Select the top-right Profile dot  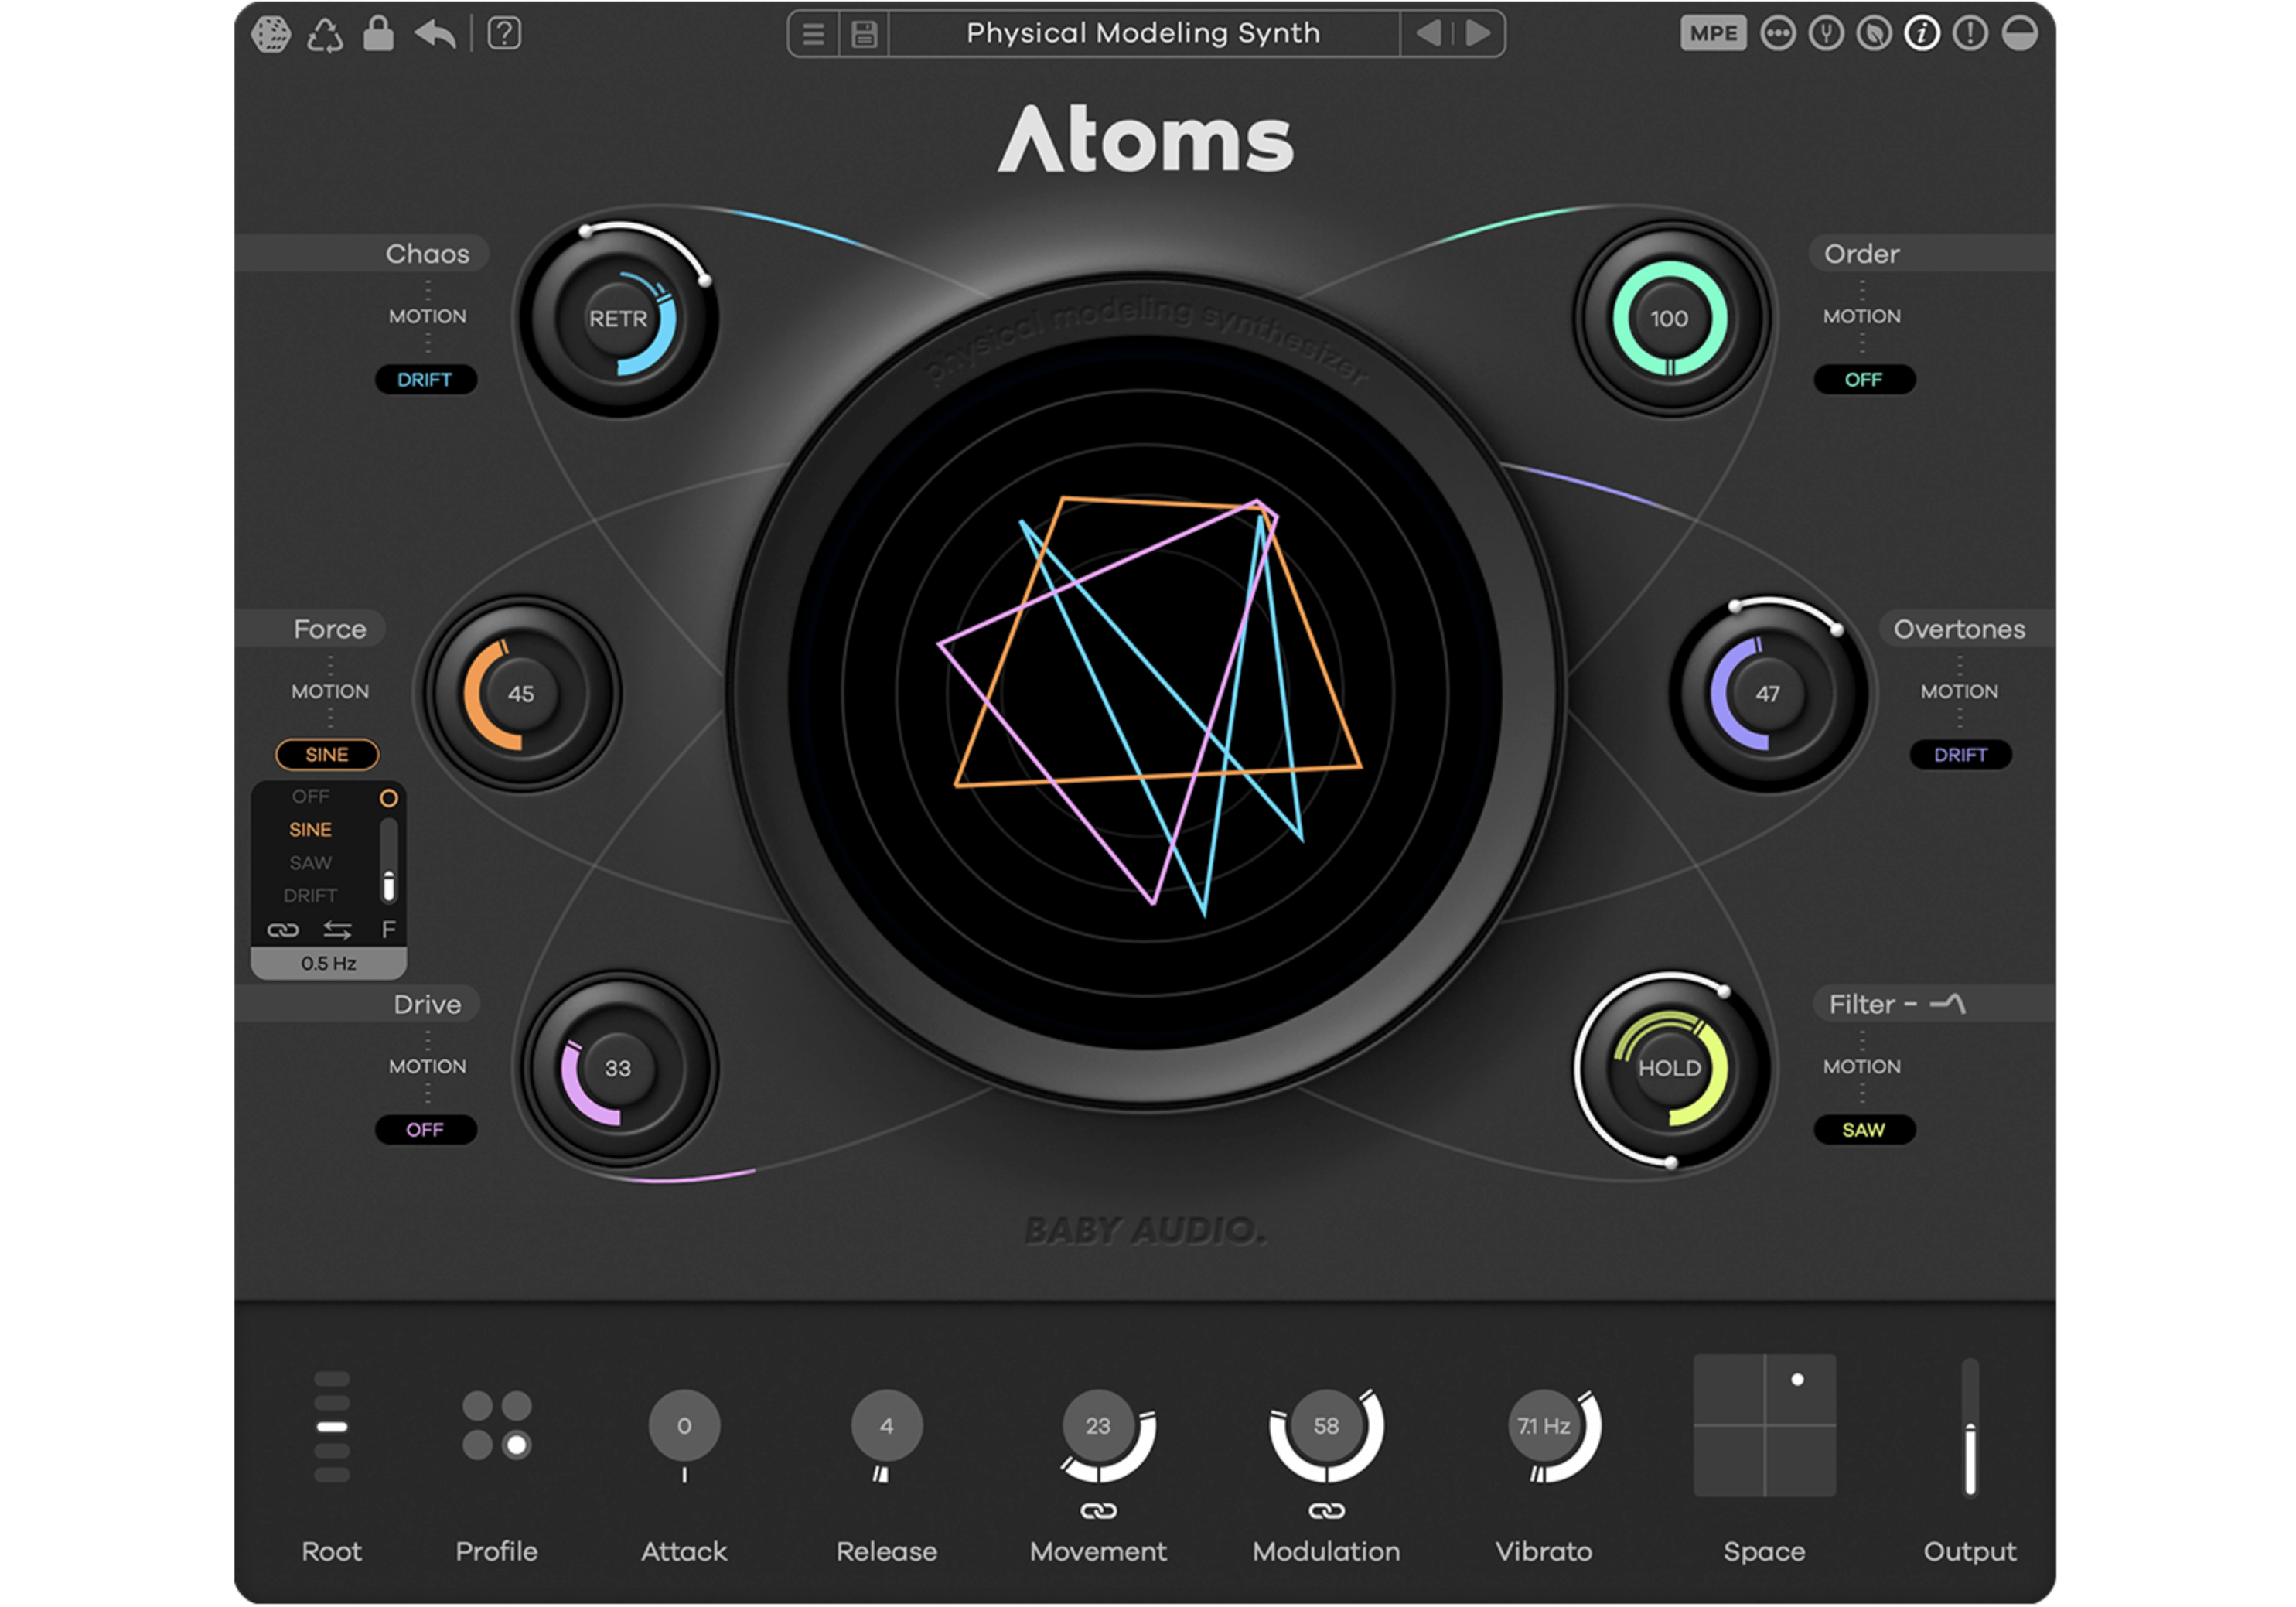516,1407
